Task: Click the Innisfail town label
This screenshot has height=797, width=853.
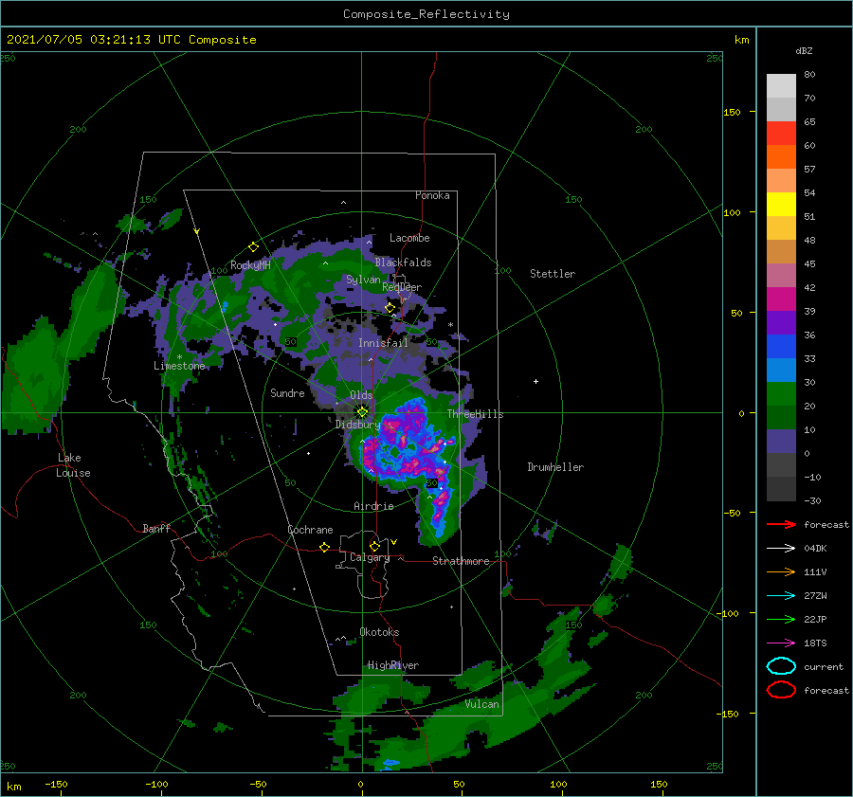Action: [383, 343]
